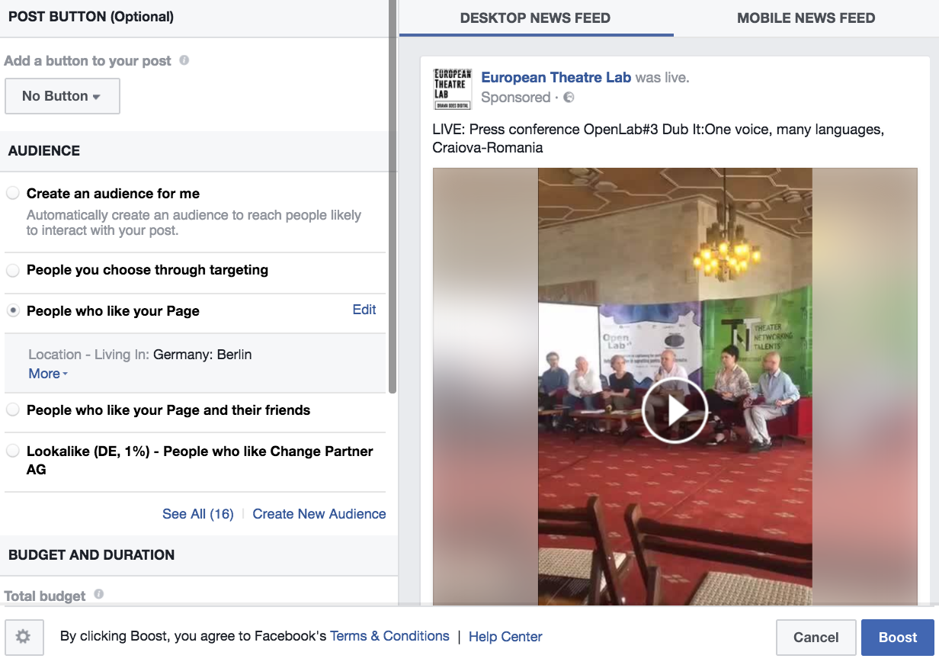The width and height of the screenshot is (939, 665).
Task: Select Create an audience for me
Action: [x=13, y=194]
